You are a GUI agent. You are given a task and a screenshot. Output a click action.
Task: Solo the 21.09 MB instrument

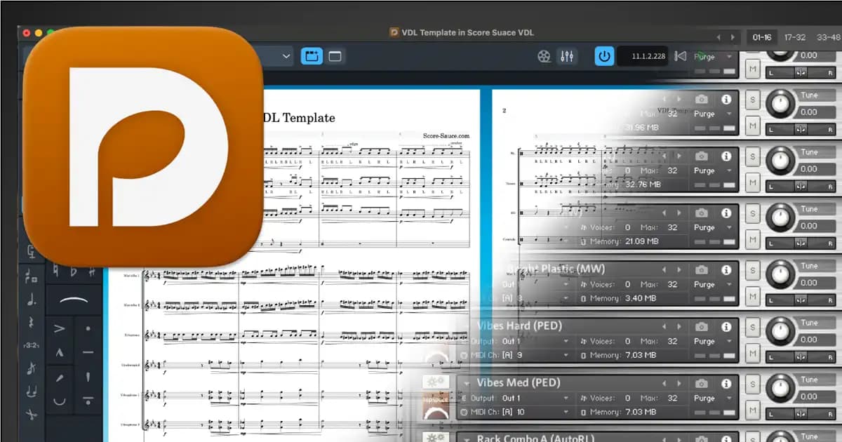753,213
